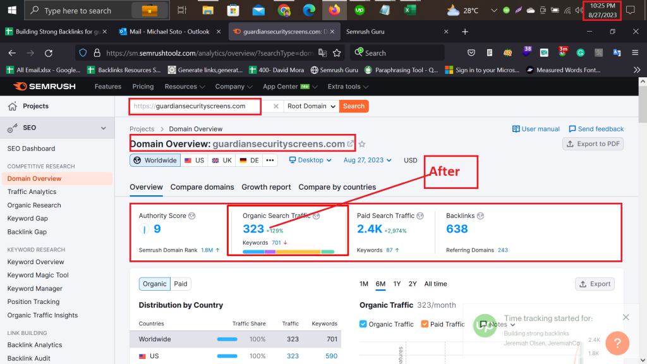The width and height of the screenshot is (647, 364).
Task: Open the Windows notification center
Action: (x=631, y=10)
